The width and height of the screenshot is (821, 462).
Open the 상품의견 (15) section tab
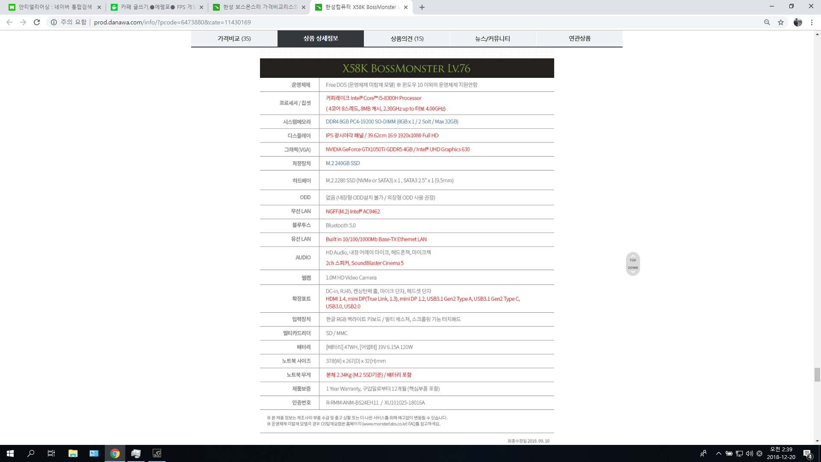coord(407,38)
